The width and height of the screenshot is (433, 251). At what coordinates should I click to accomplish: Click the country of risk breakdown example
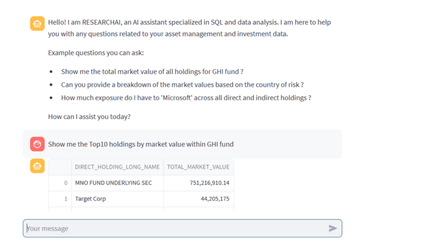[x=182, y=85]
